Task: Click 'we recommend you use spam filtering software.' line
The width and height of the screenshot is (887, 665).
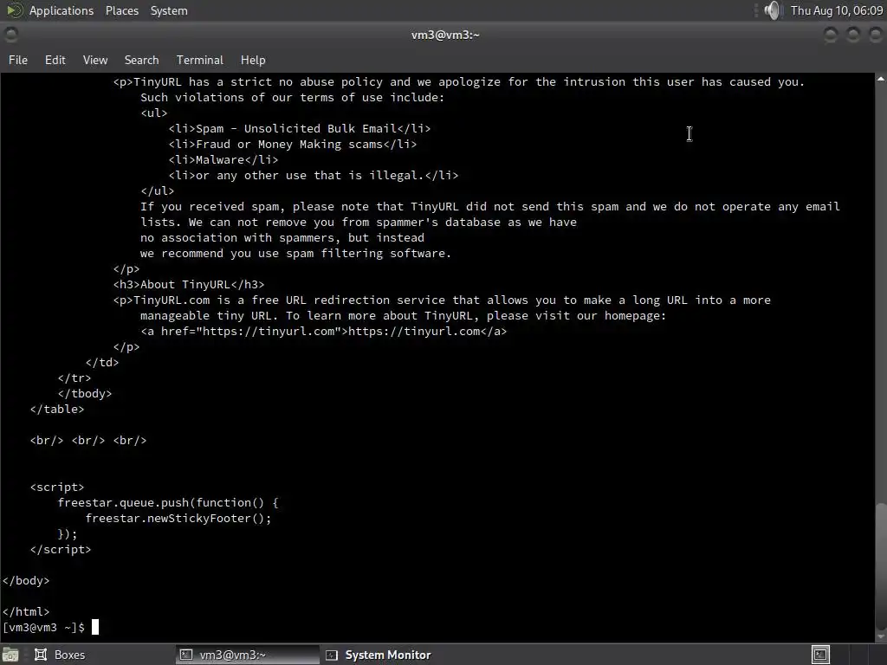Action: pos(296,254)
